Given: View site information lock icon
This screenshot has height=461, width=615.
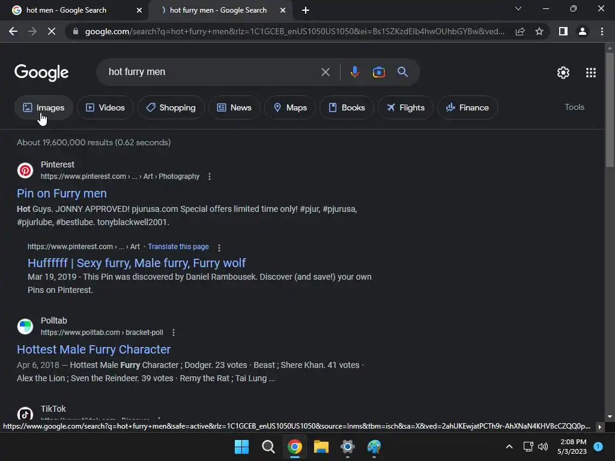Looking at the screenshot, I should click(x=75, y=31).
